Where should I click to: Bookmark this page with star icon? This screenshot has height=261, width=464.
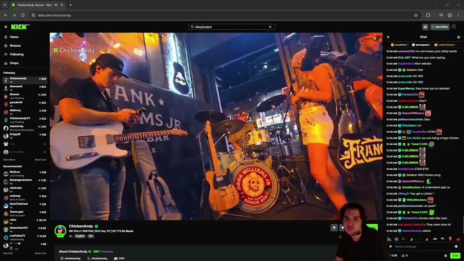point(416,15)
